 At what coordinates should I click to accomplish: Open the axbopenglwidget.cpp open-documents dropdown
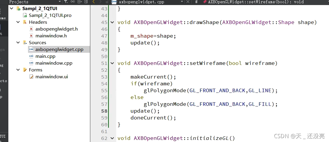pos(182,2)
